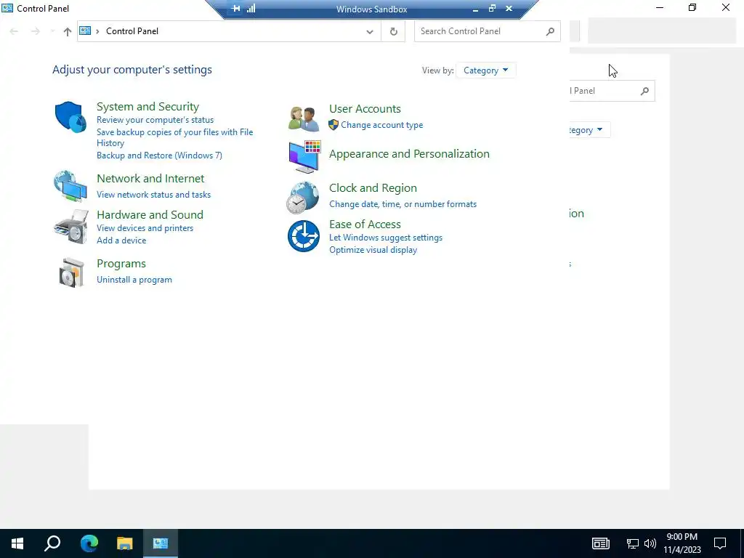Screen dimensions: 744x558
Task: Click Let Windows suggest settings
Action: [386, 238]
